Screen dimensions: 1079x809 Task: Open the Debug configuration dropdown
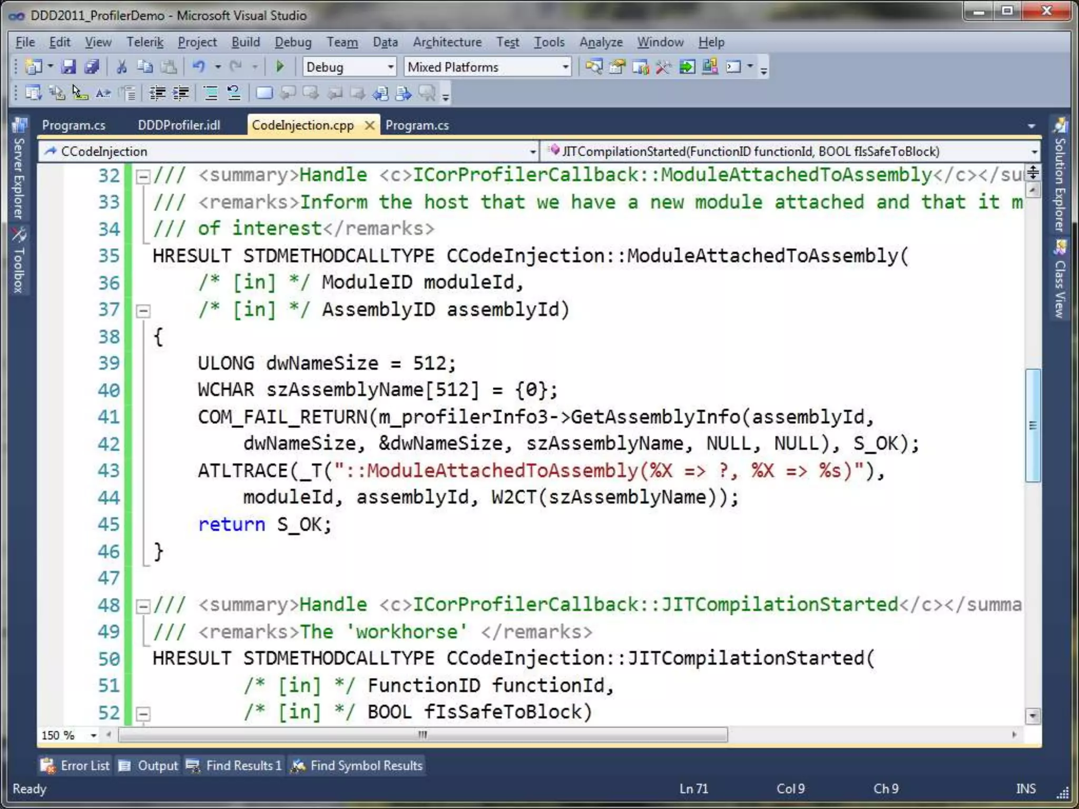[390, 67]
